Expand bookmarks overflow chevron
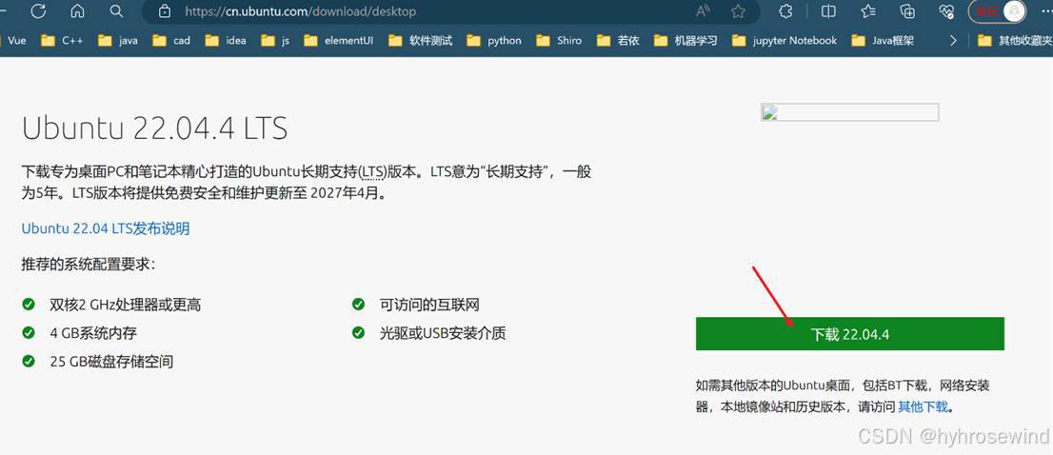Screen dimensions: 1053x455 953,40
